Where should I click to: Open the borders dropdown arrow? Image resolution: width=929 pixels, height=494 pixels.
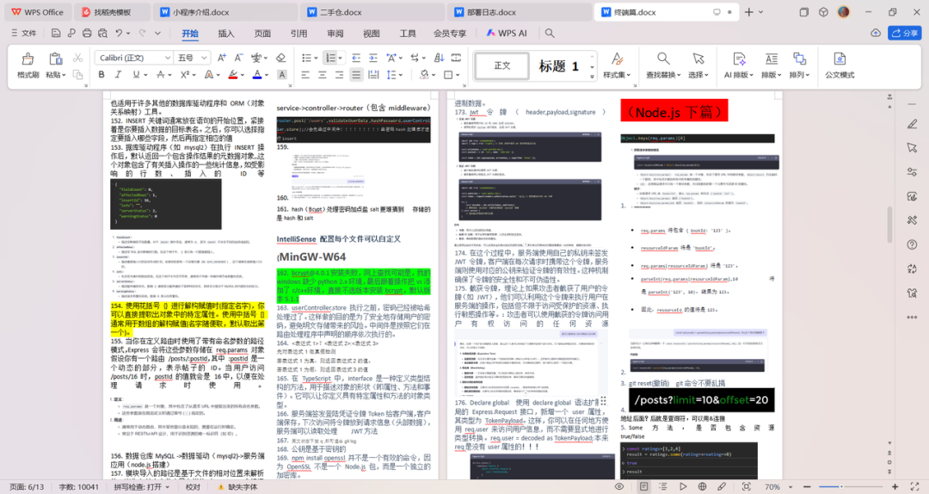click(x=458, y=75)
